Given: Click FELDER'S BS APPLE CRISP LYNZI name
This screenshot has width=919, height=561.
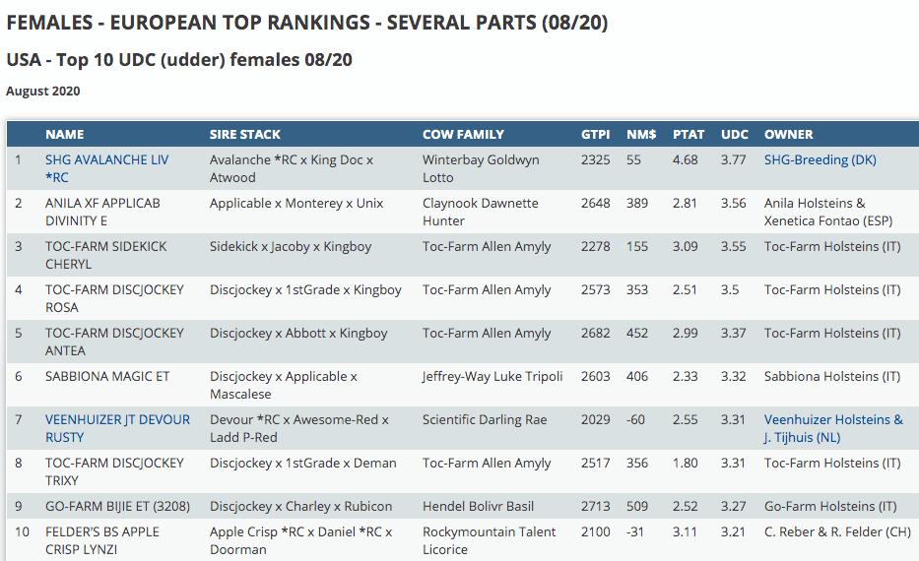Looking at the screenshot, I should pyautogui.click(x=102, y=540).
